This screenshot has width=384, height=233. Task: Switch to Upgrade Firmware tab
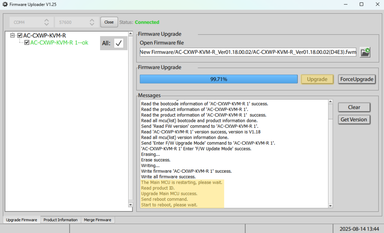coord(22,220)
